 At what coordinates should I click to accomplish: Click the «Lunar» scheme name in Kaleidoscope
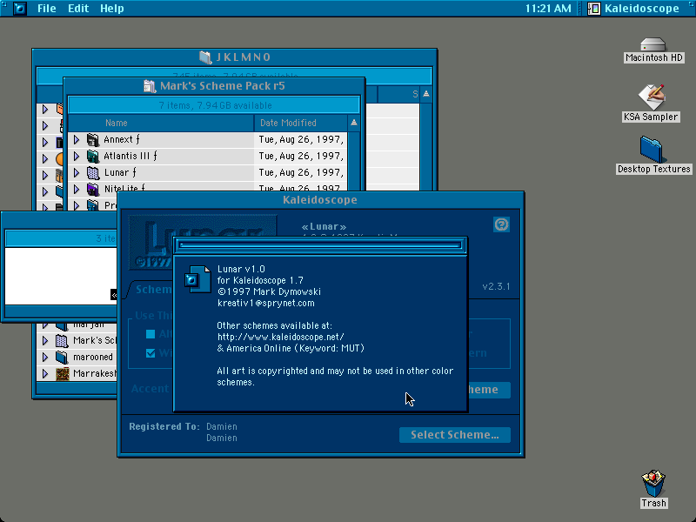tap(324, 226)
